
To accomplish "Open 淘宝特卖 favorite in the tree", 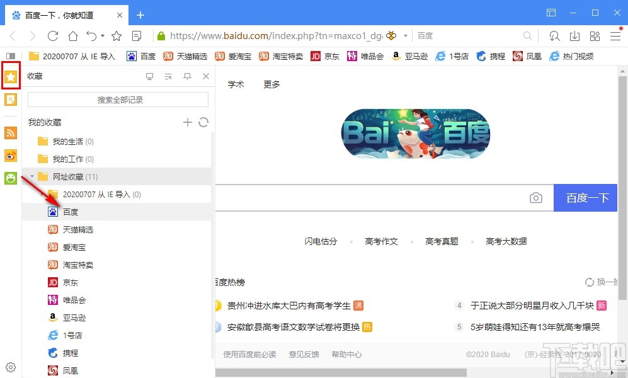I will [x=116, y=265].
